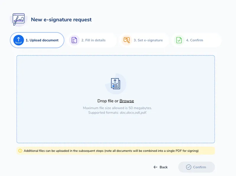
Task: Click the 'New e-signature request' heading
Action: pyautogui.click(x=61, y=20)
